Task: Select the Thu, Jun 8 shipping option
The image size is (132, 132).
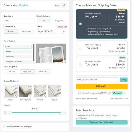Action: point(80,48)
